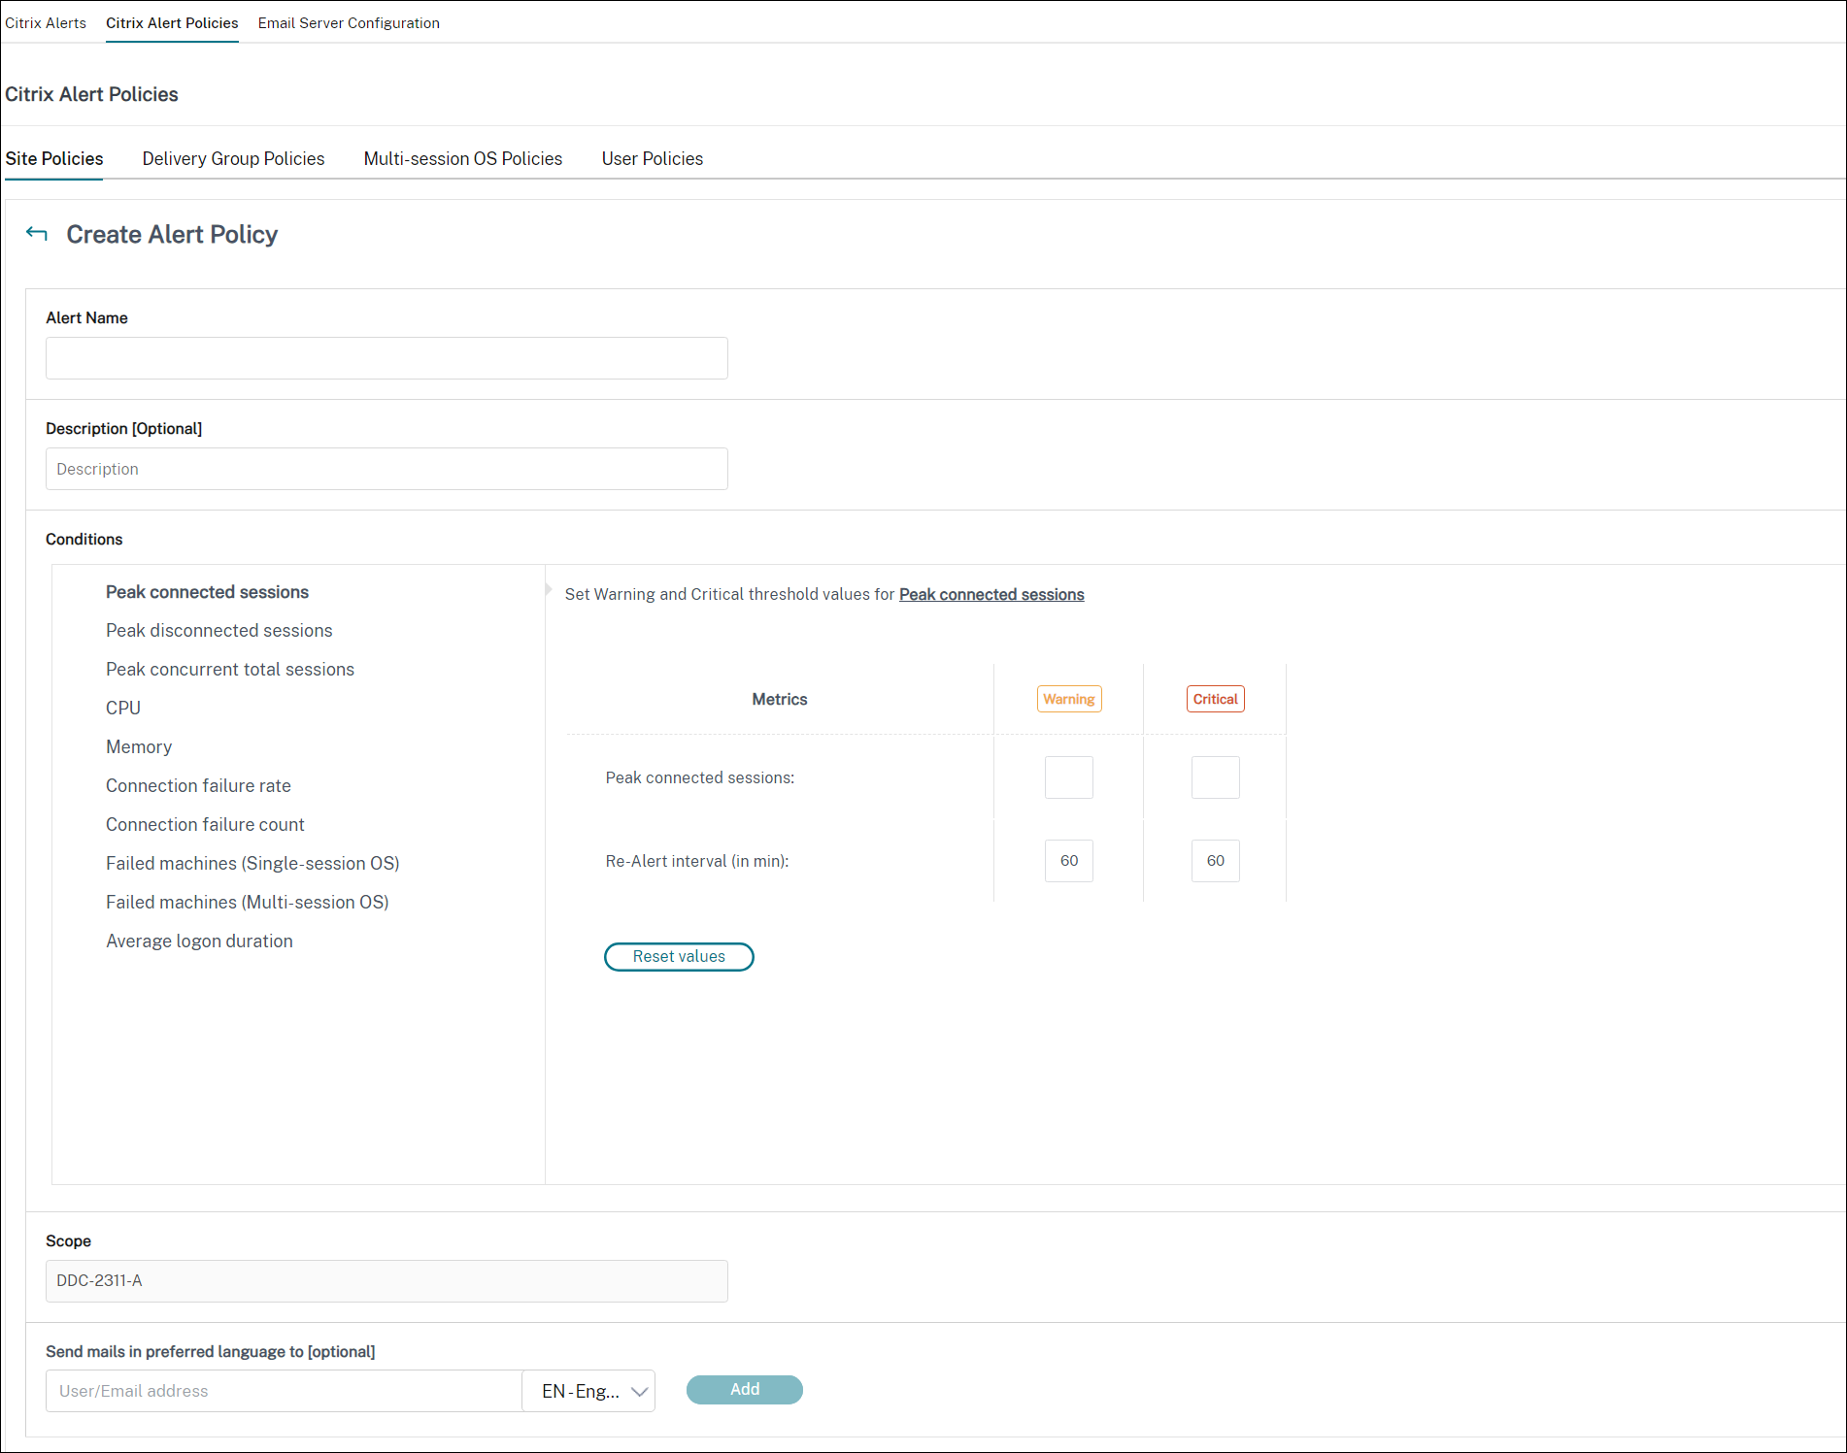Select the Site Policies tab
This screenshot has height=1453, width=1847.
tap(54, 159)
